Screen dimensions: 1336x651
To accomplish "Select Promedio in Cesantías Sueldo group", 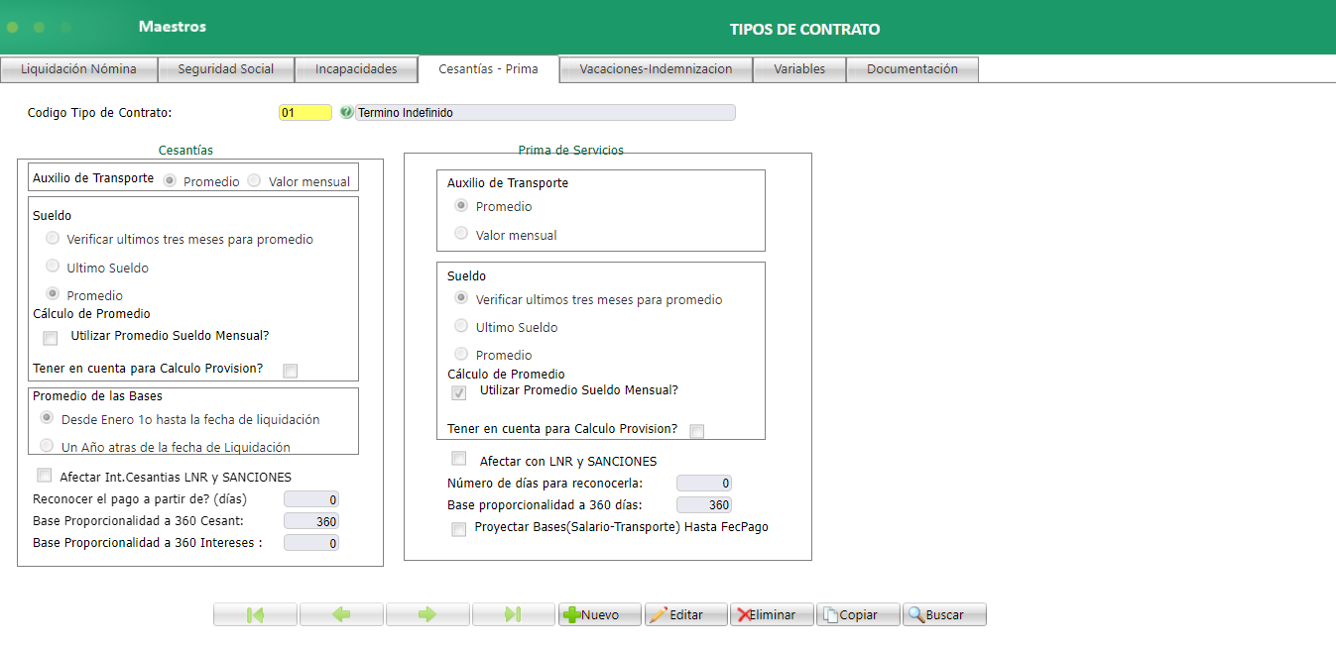I will click(53, 294).
